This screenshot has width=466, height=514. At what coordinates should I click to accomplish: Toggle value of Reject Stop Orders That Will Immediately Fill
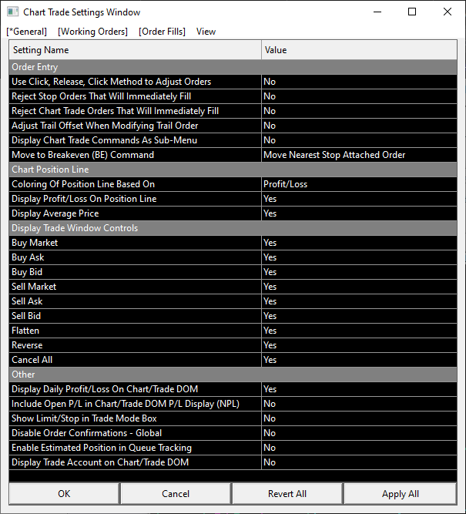tap(359, 96)
